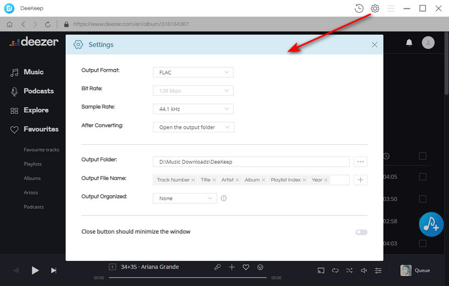Click the explicit badge next to 34+35
The height and width of the screenshot is (286, 449).
[112, 267]
